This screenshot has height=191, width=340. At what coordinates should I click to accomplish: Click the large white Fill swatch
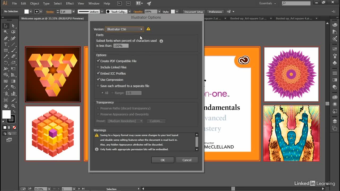(6, 115)
